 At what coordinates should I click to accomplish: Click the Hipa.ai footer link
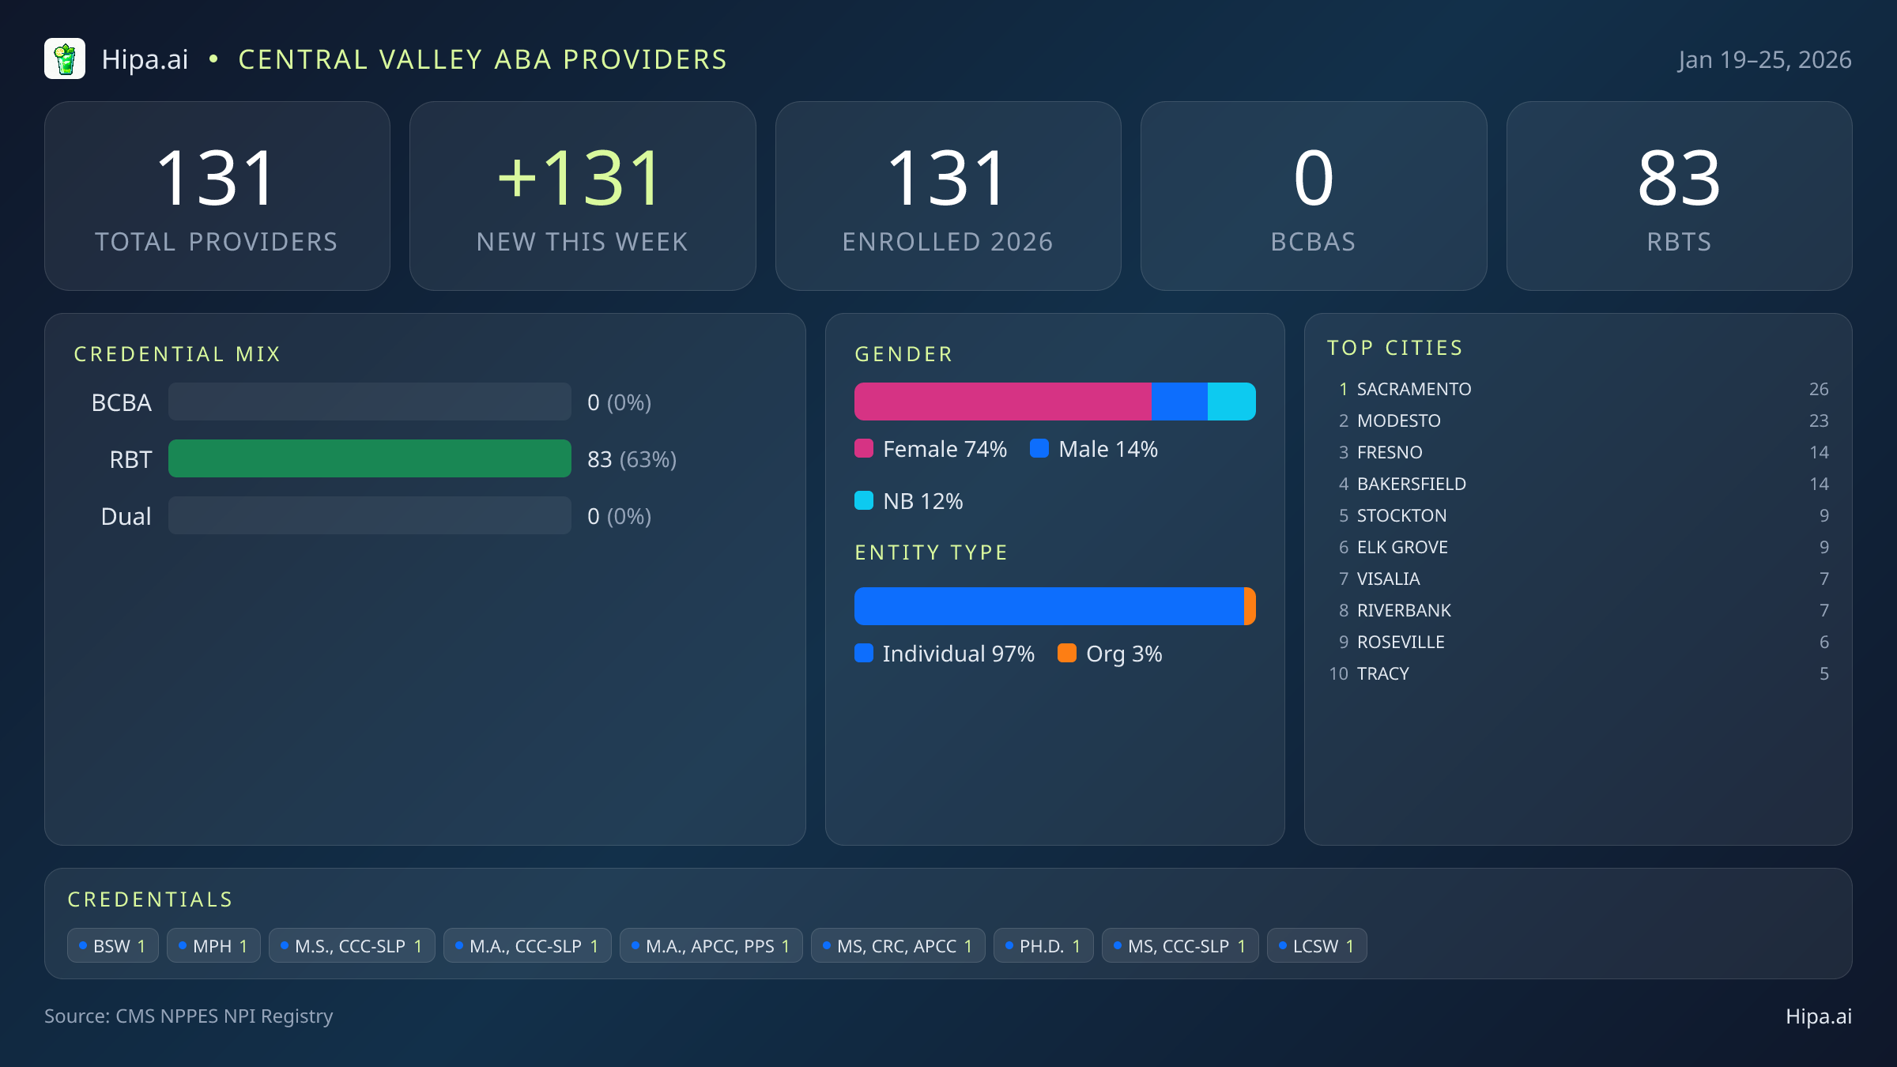1818,1016
